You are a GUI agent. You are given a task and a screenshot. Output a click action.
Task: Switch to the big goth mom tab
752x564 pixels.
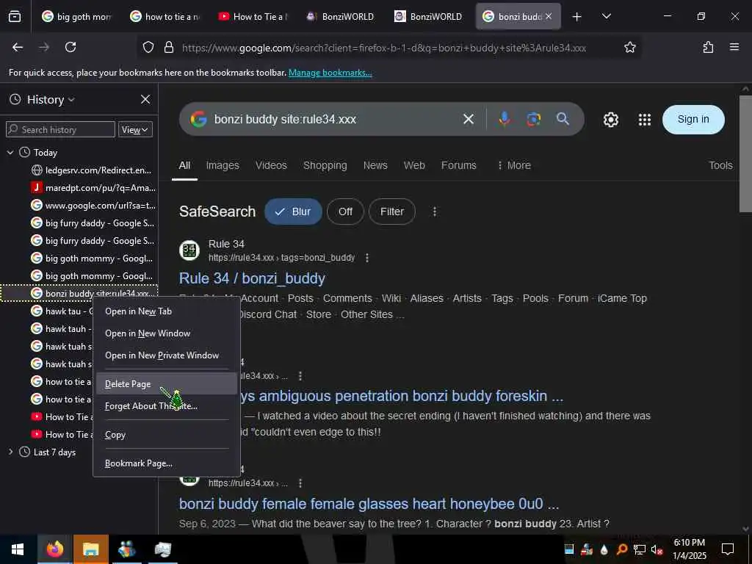(x=76, y=17)
